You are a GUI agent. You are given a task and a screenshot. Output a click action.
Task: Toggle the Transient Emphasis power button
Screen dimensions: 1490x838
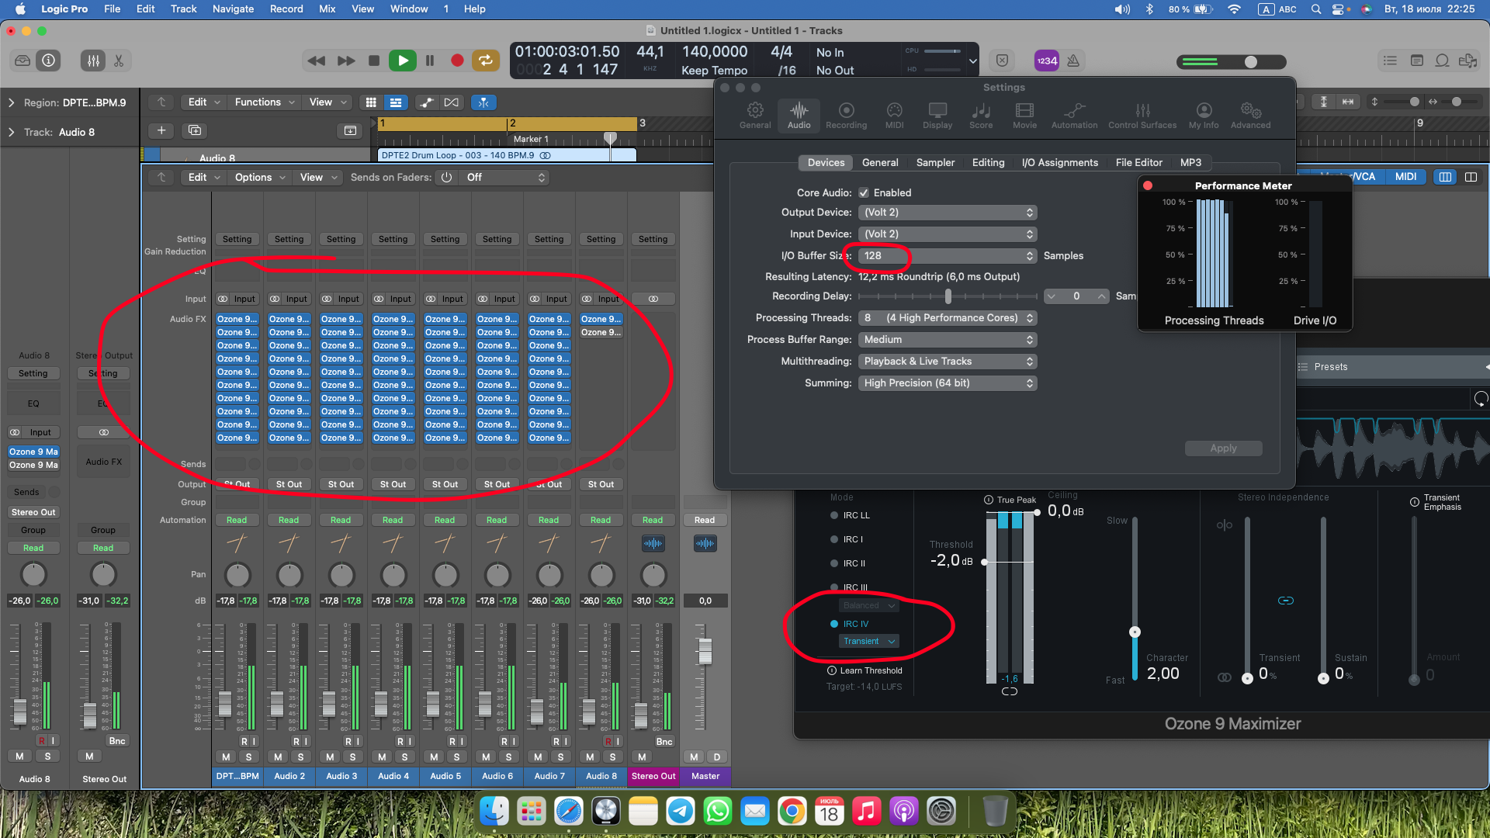[1415, 502]
